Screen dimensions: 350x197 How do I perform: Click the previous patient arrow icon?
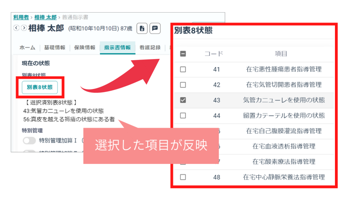pyautogui.click(x=16, y=28)
